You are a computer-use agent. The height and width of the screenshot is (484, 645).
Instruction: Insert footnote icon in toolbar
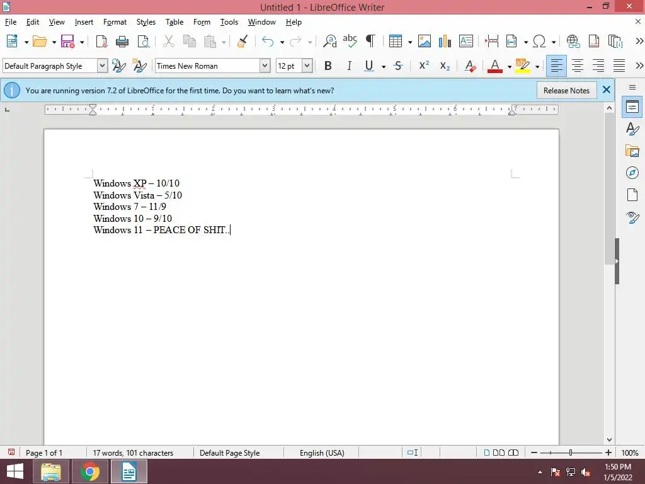594,42
